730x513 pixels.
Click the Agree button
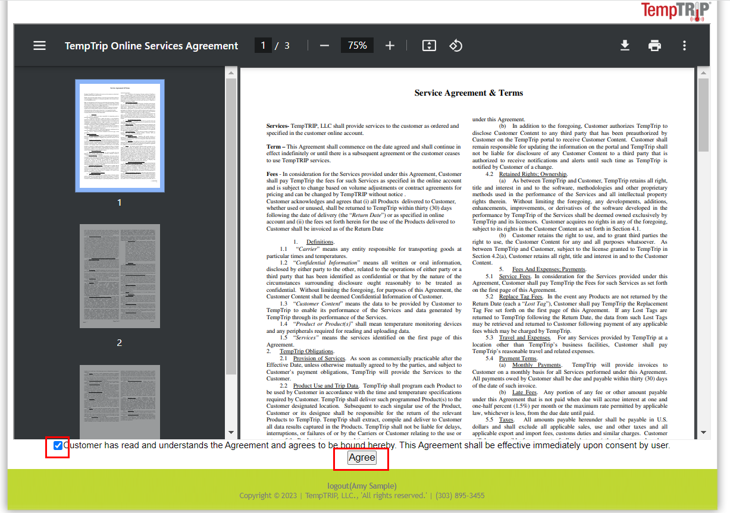361,458
